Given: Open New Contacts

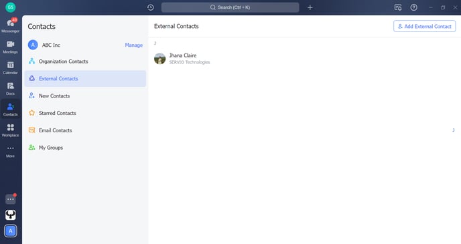Looking at the screenshot, I should pos(85,96).
